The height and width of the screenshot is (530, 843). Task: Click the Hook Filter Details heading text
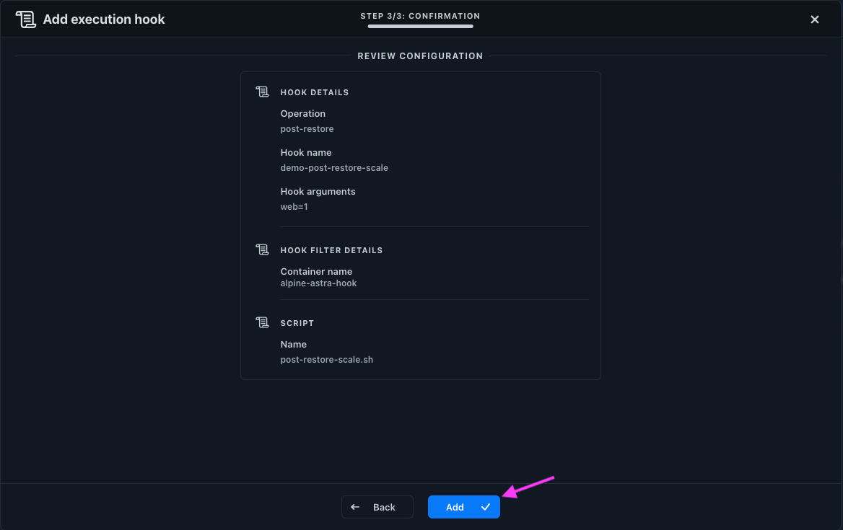[331, 250]
